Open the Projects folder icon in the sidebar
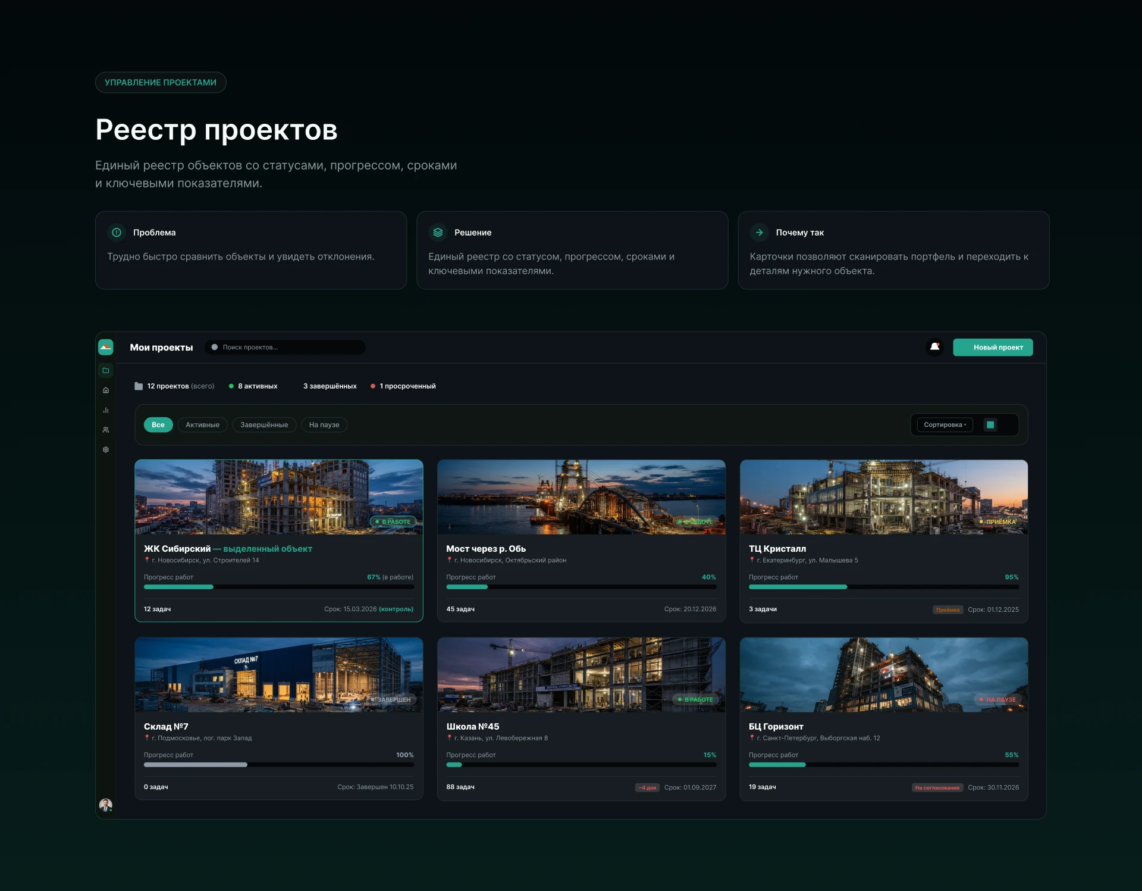The height and width of the screenshot is (891, 1142). click(x=106, y=370)
